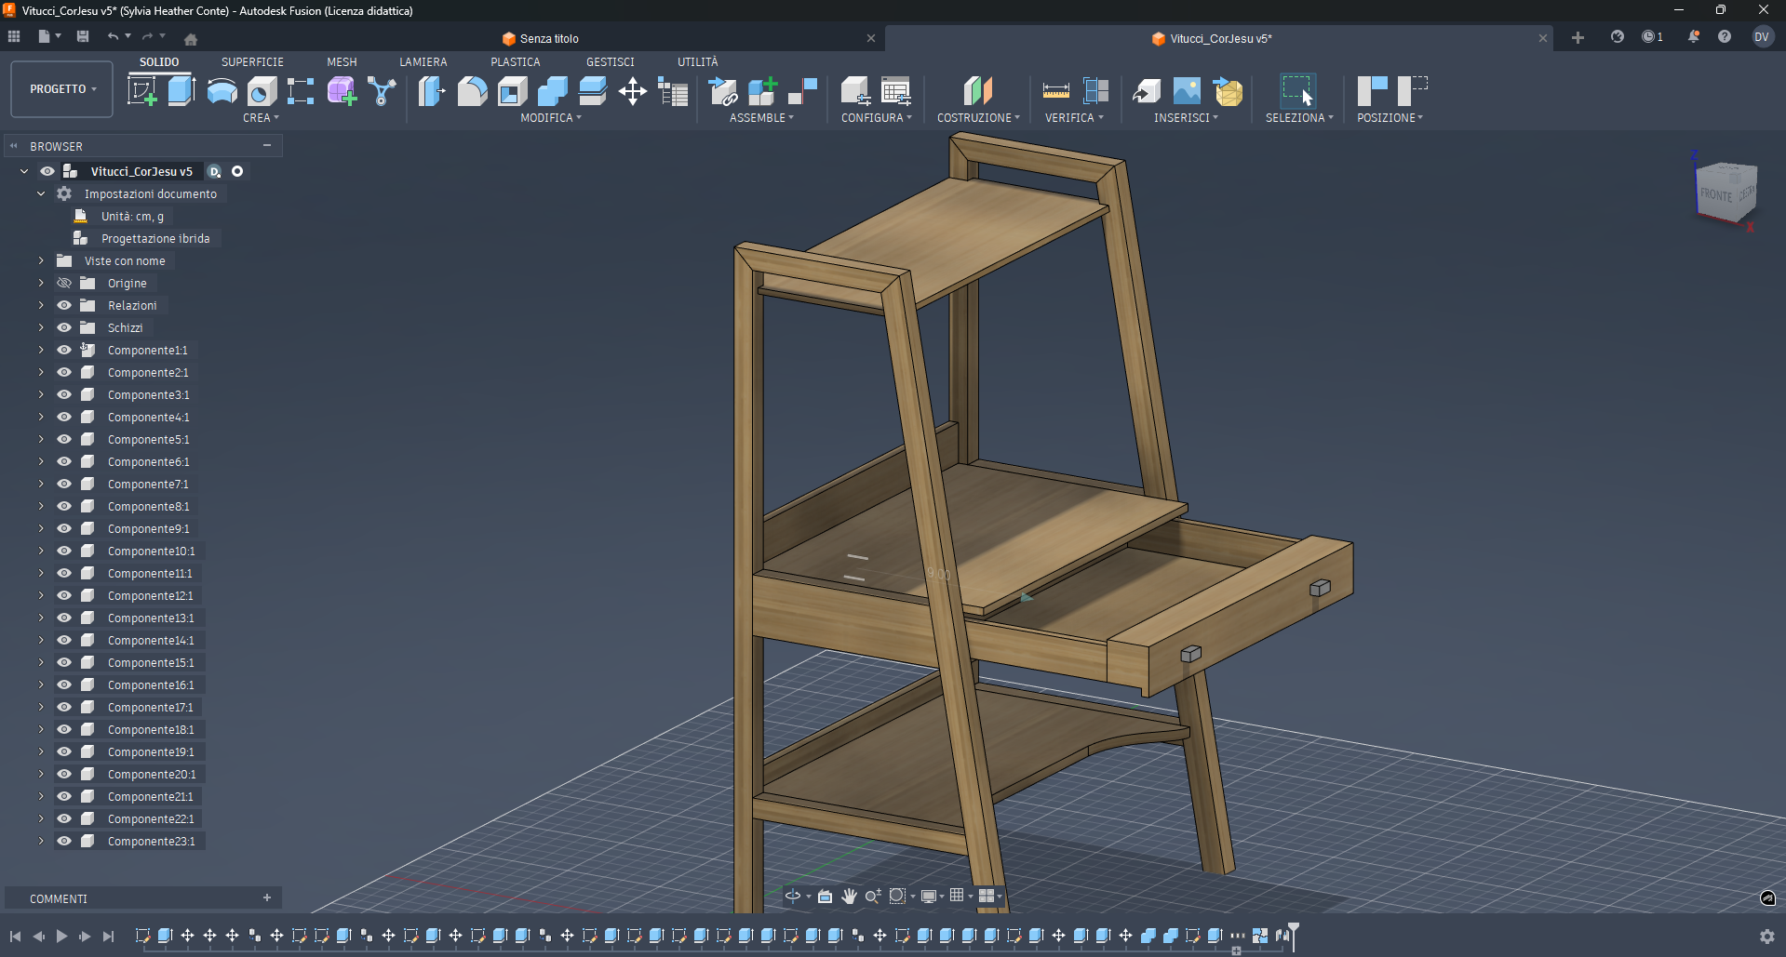Switch to the LAMIERA tab
Image resolution: width=1786 pixels, height=957 pixels.
[x=423, y=62]
